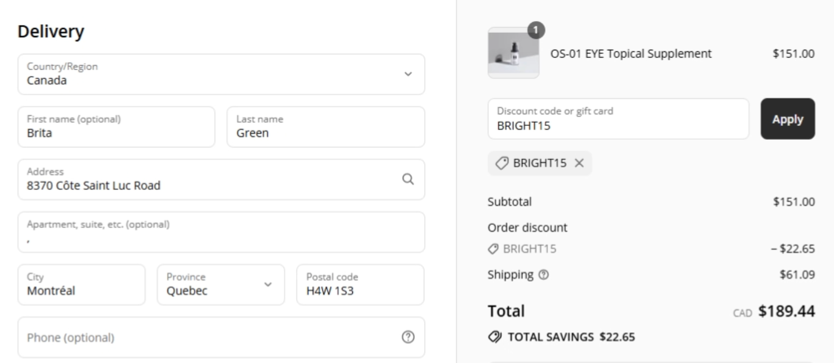The height and width of the screenshot is (363, 834).
Task: Click the quantity badge on product thumbnail
Action: [x=536, y=30]
